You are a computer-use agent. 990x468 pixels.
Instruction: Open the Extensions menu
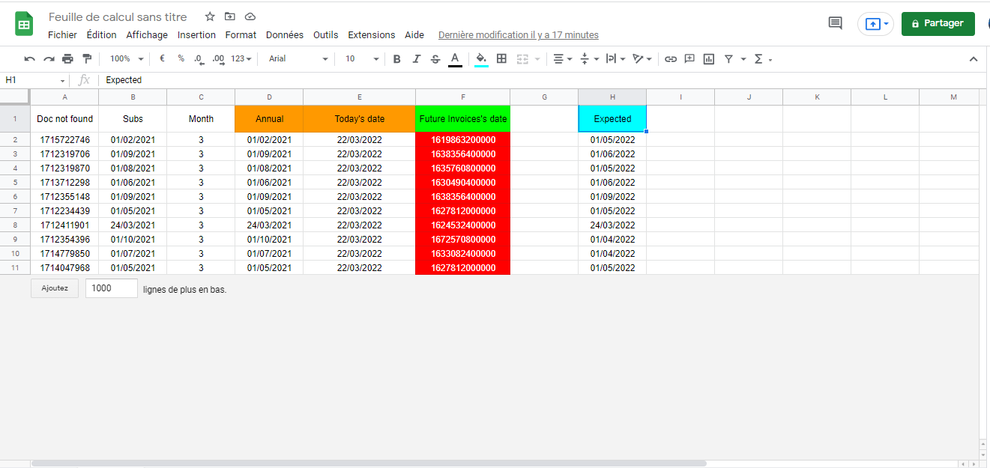372,35
